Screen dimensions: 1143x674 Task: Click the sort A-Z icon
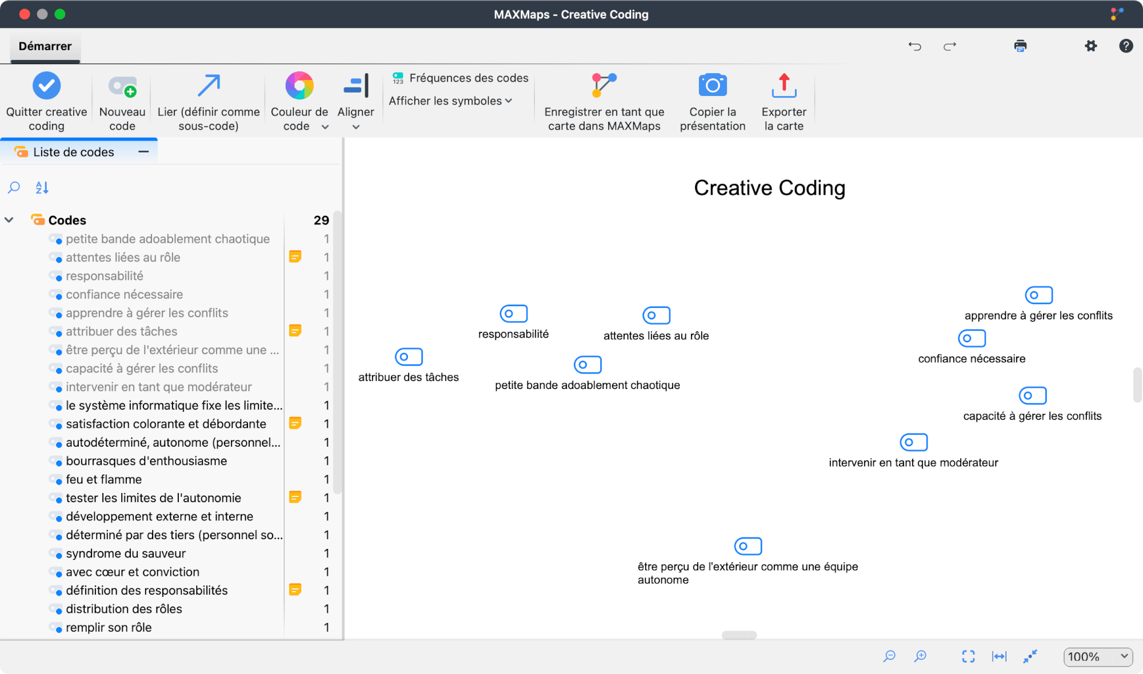coord(42,187)
